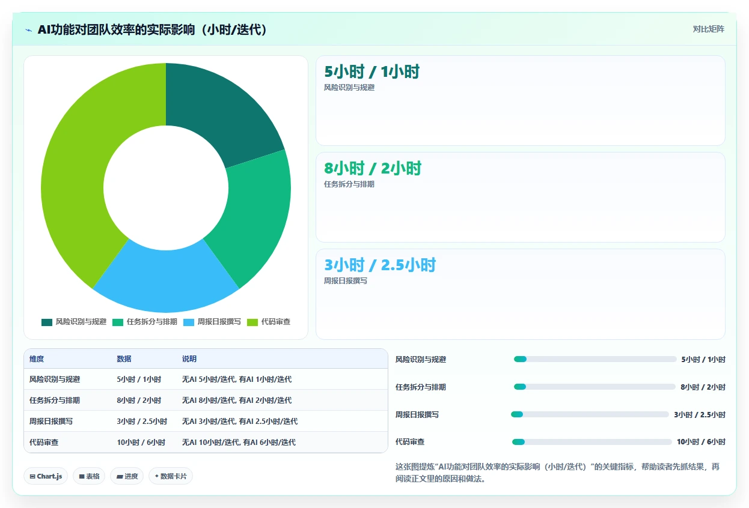This screenshot has height=508, width=749.
Task: Toggle the 风险识别与规避 legend swatch
Action: [47, 322]
